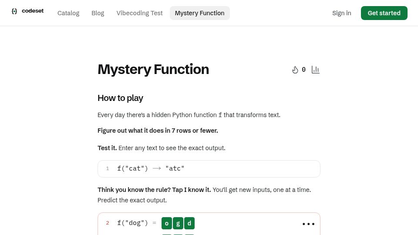Open the streak flame icon

click(295, 70)
